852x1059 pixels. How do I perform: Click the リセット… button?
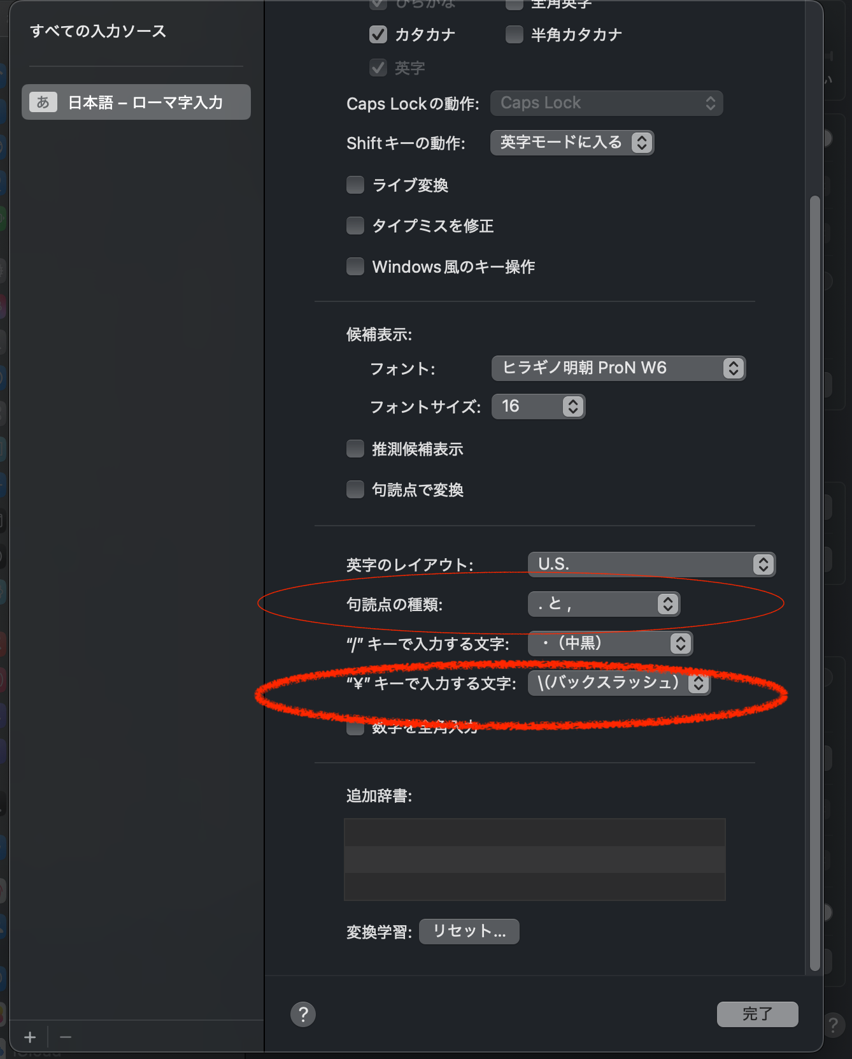coord(469,931)
